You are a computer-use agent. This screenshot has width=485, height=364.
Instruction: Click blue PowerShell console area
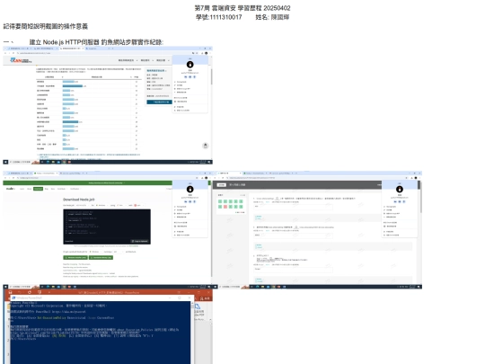point(101,333)
